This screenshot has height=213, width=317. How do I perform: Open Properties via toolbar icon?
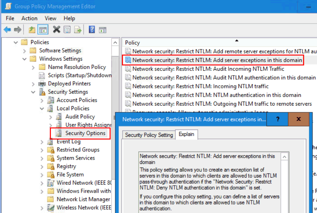67,30
